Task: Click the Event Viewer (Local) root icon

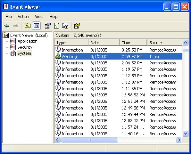Action: (x=6, y=35)
